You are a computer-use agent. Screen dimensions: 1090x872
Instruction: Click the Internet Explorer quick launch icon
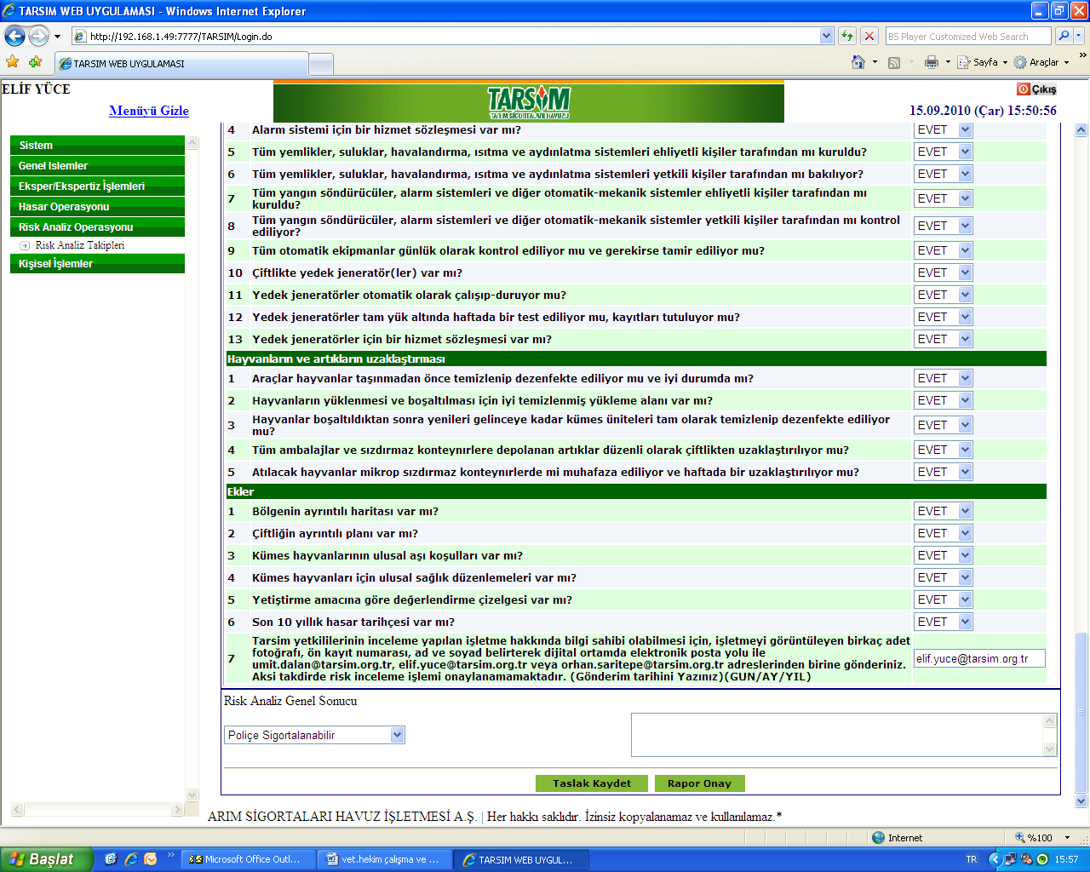(x=131, y=859)
